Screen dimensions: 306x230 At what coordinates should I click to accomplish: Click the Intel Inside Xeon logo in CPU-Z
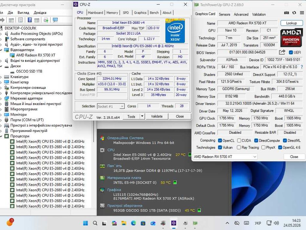click(x=175, y=31)
